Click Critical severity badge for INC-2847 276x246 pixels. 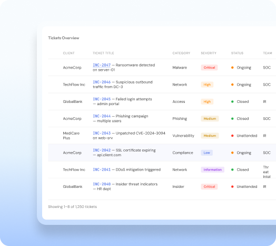pyautogui.click(x=209, y=68)
